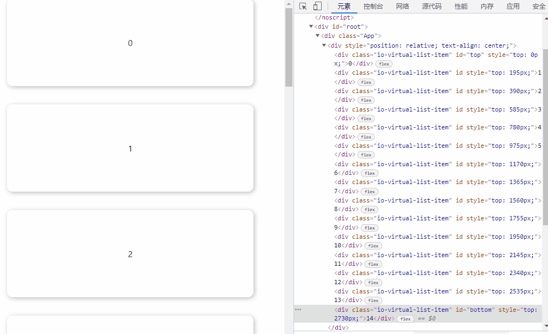Click the page card labeled 2
Image resolution: width=548 pixels, height=334 pixels.
pyautogui.click(x=130, y=254)
